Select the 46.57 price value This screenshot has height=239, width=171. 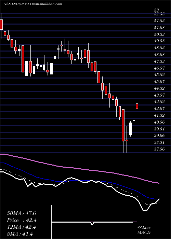coord(159,68)
